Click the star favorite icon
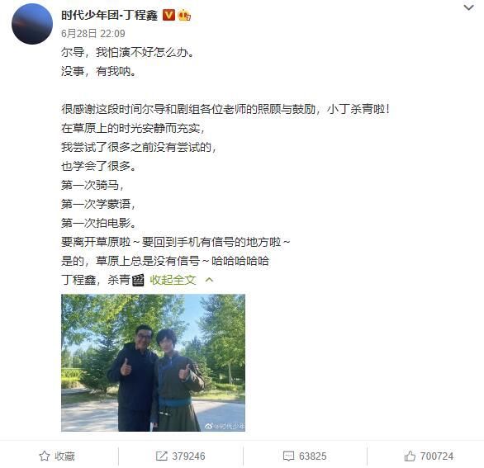This screenshot has width=484, height=468. point(45,456)
